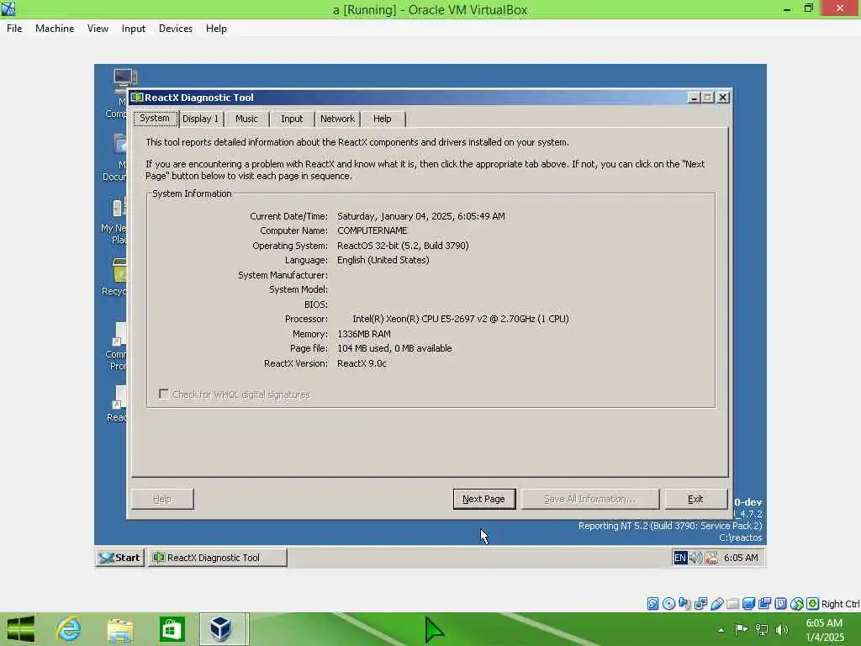Open Internet Explorer from Windows taskbar
This screenshot has width=861, height=646.
pyautogui.click(x=69, y=629)
